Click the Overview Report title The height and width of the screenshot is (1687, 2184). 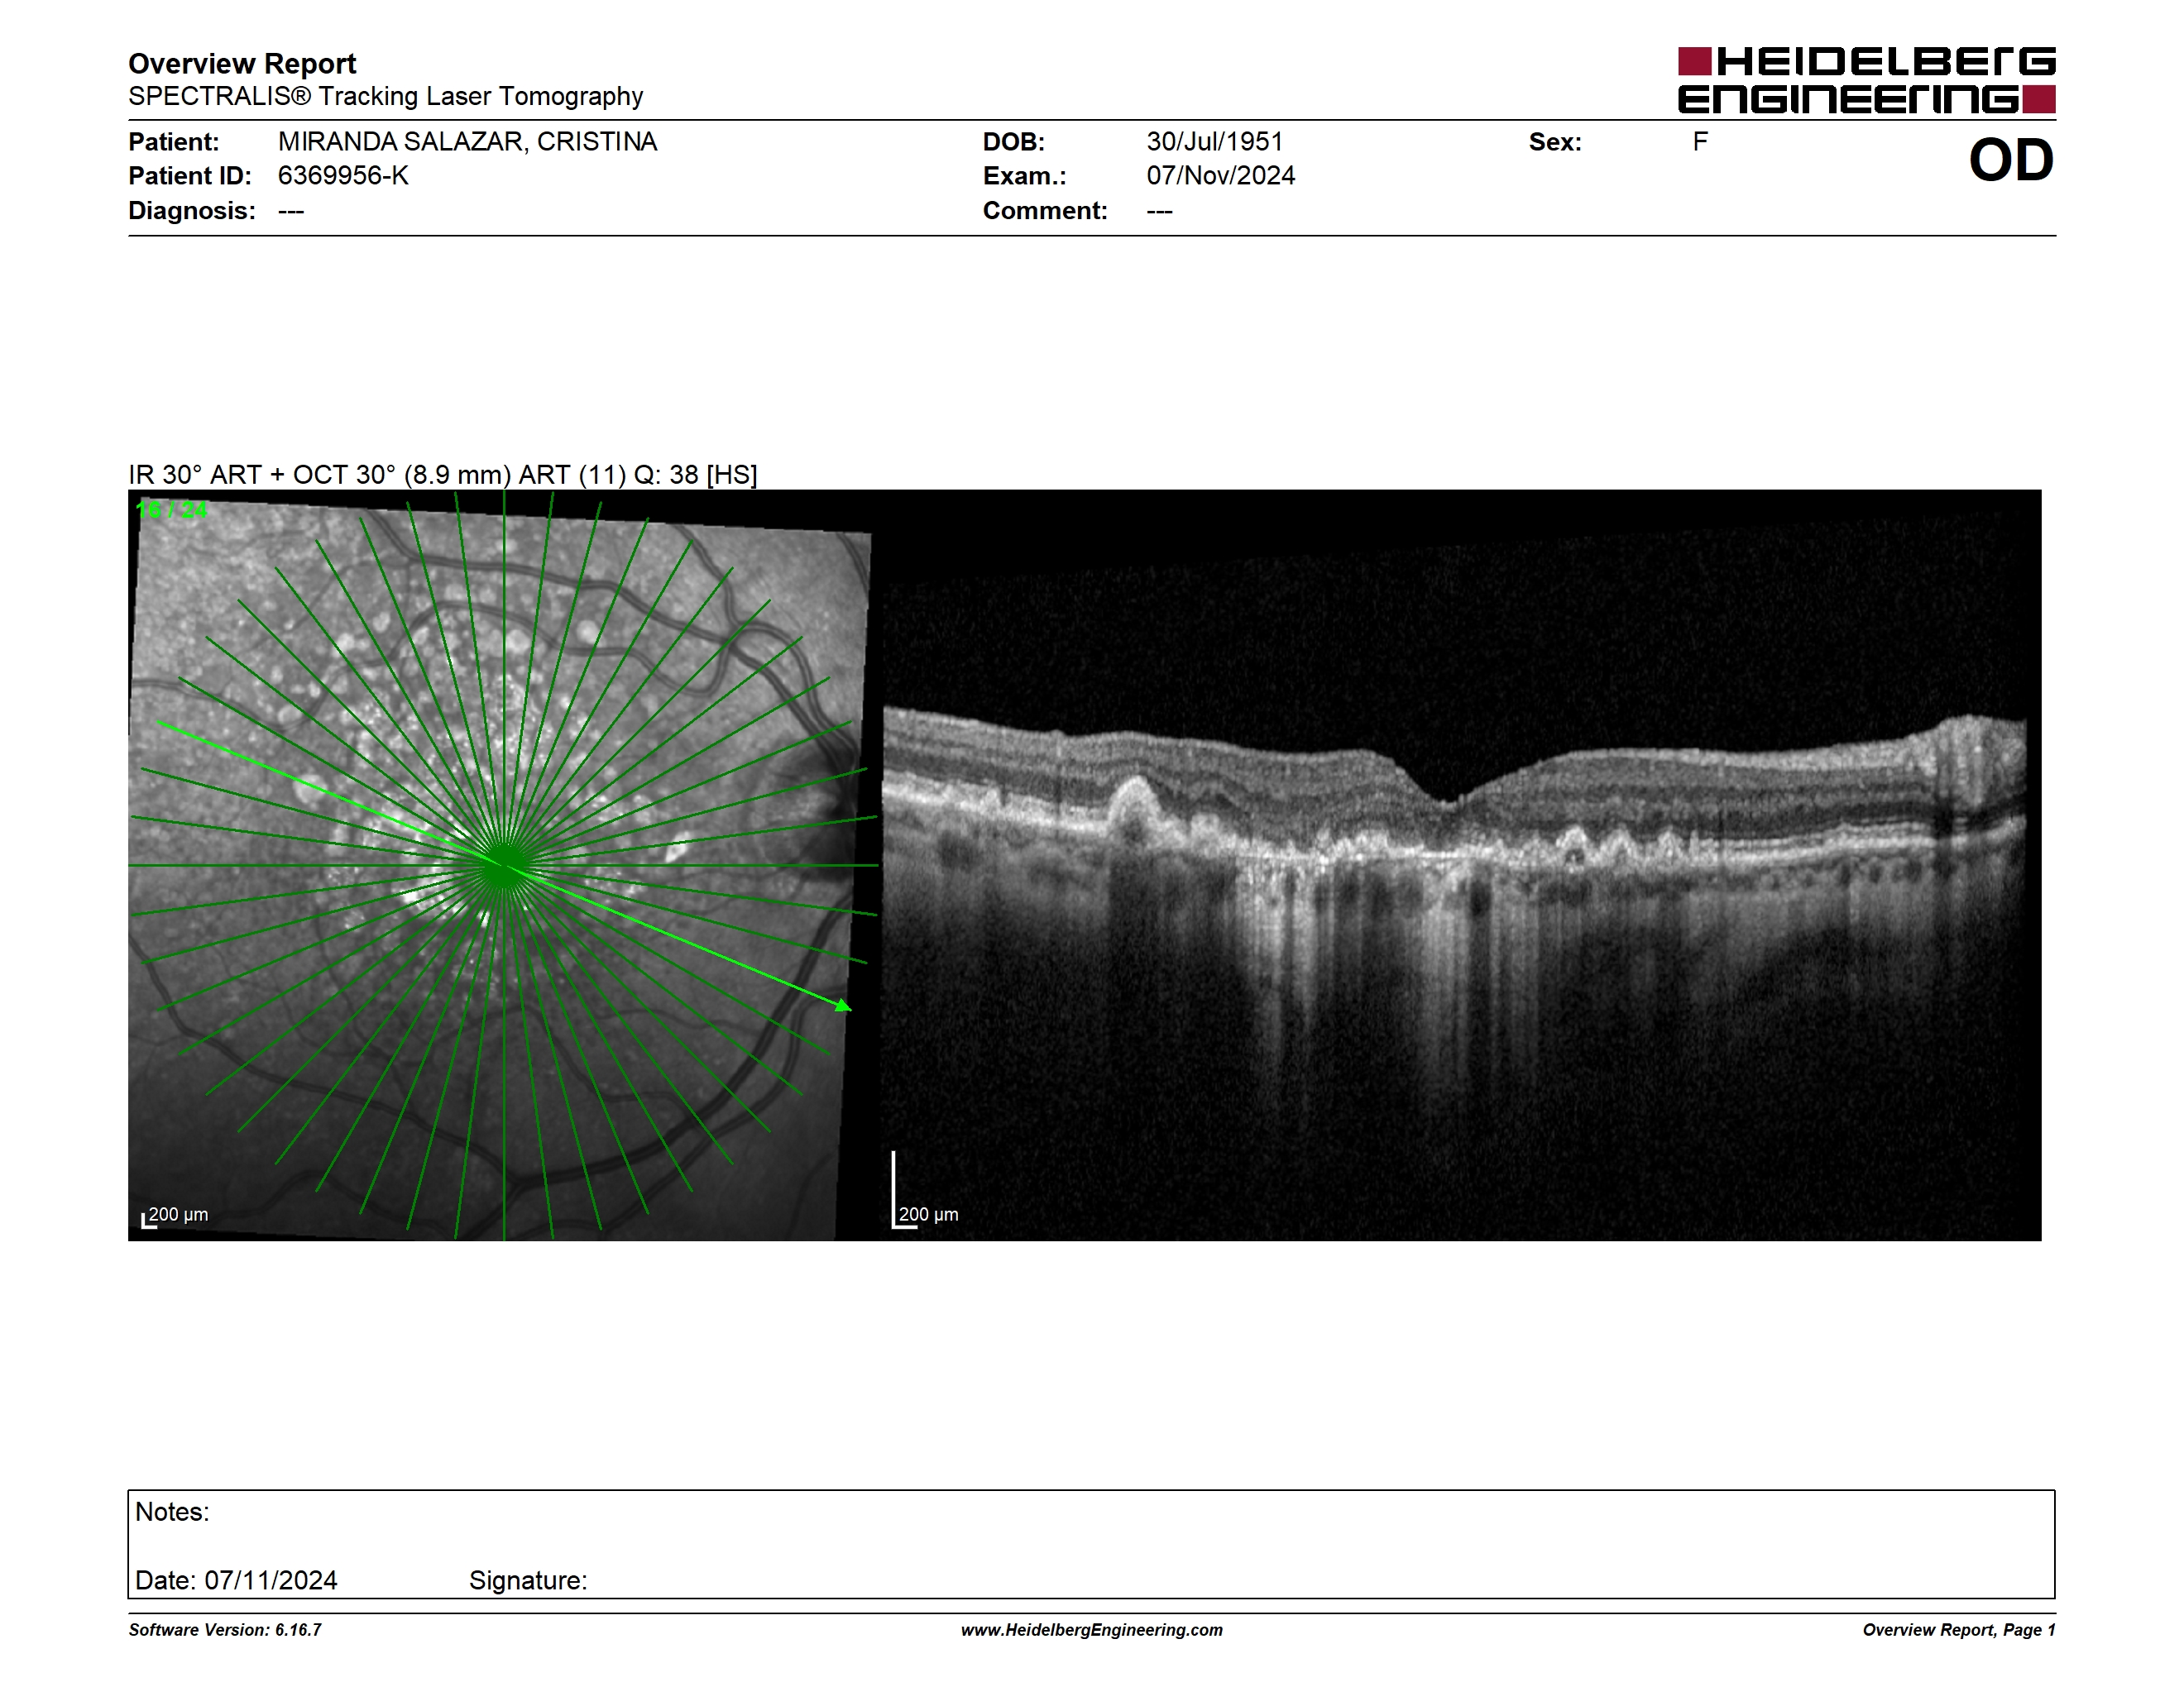(242, 64)
